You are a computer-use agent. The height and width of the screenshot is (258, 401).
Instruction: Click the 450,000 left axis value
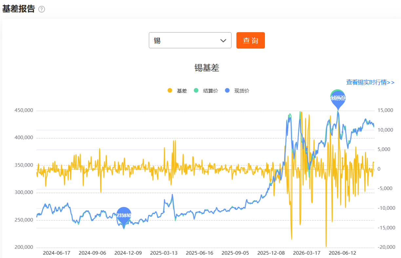coord(24,110)
